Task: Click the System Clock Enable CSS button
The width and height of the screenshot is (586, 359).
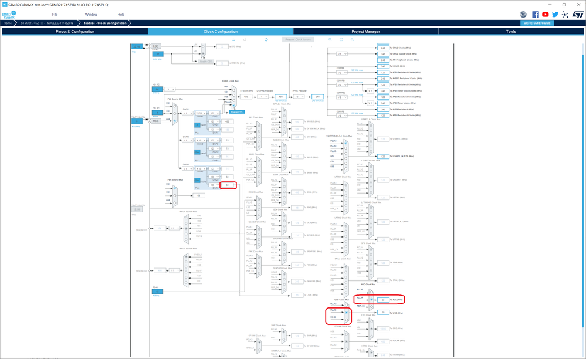Action: coord(236,112)
